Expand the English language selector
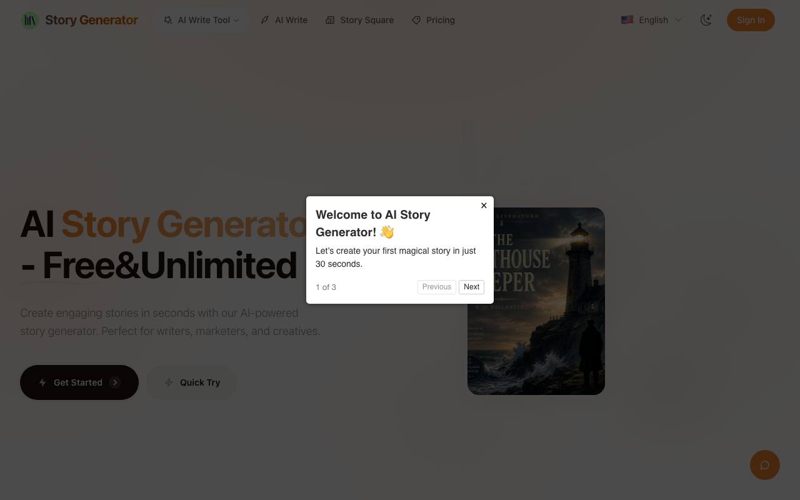Viewport: 800px width, 500px height. [651, 20]
